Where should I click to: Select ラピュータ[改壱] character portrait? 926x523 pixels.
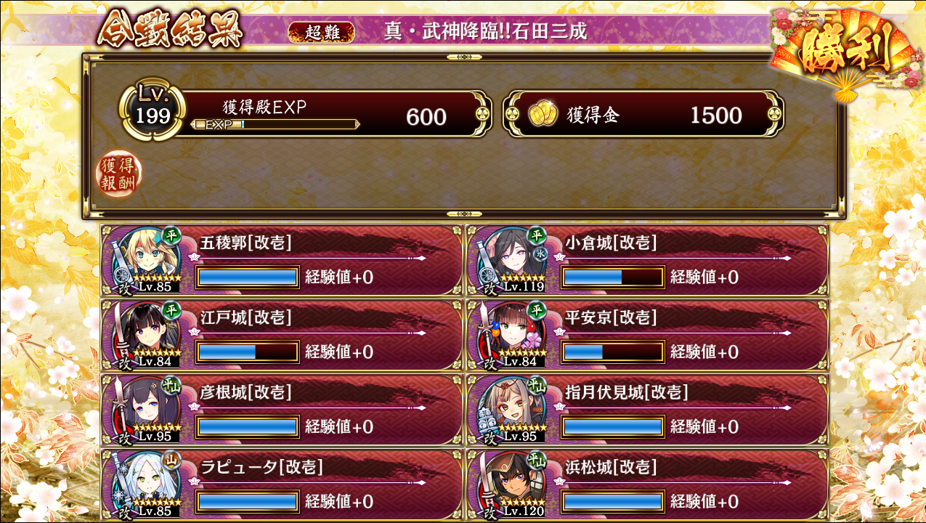pos(146,485)
